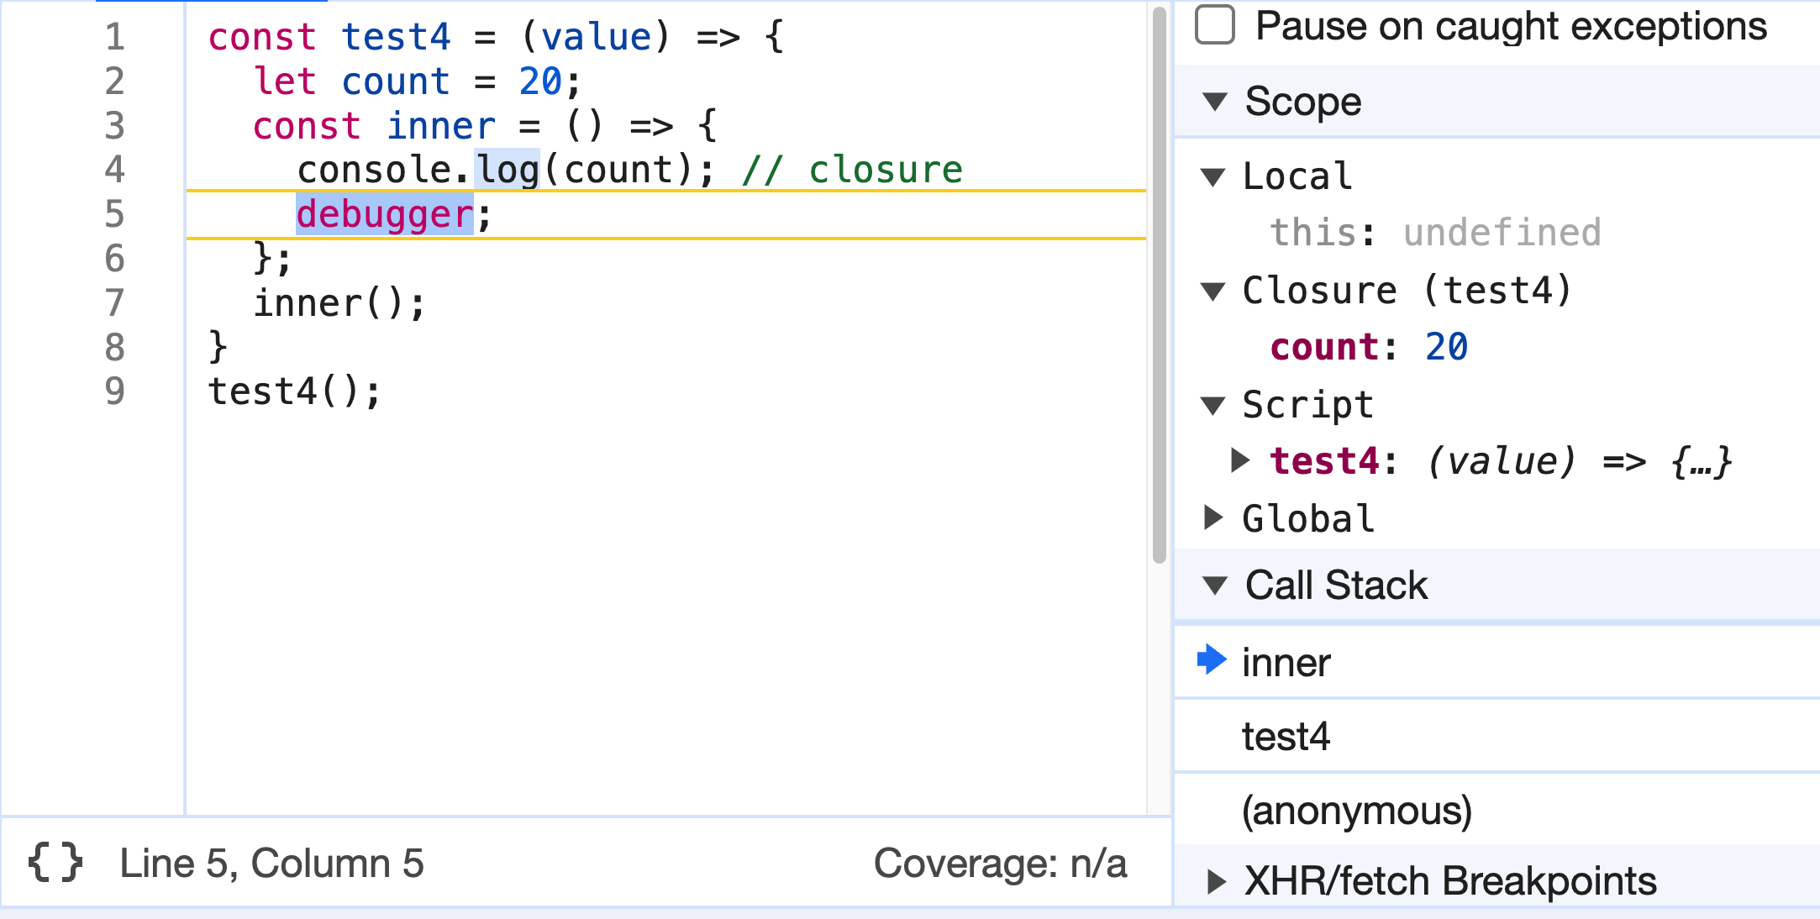Select the test4 call stack frame
This screenshot has width=1820, height=919.
pos(1497,736)
